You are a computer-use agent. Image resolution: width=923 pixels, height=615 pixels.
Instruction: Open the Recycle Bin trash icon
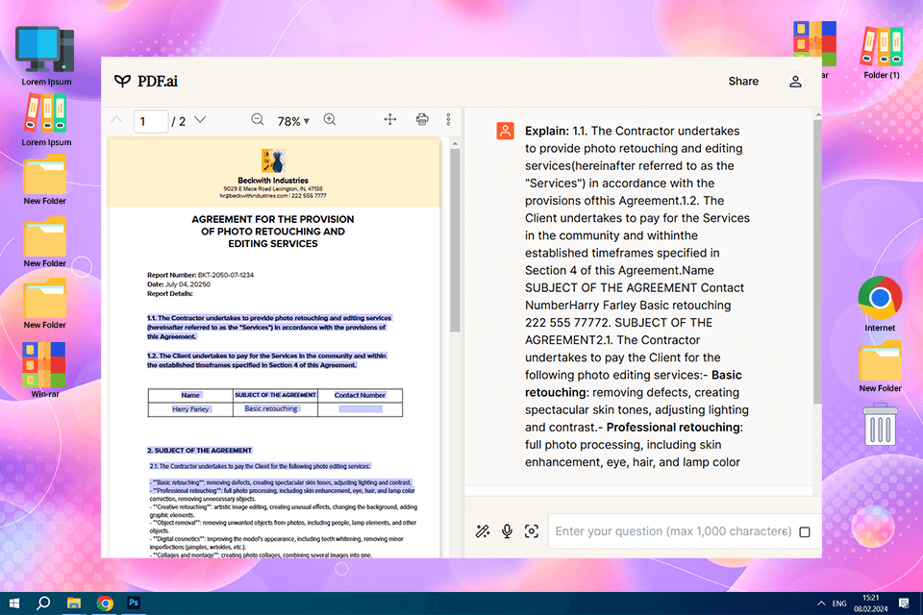[x=880, y=425]
